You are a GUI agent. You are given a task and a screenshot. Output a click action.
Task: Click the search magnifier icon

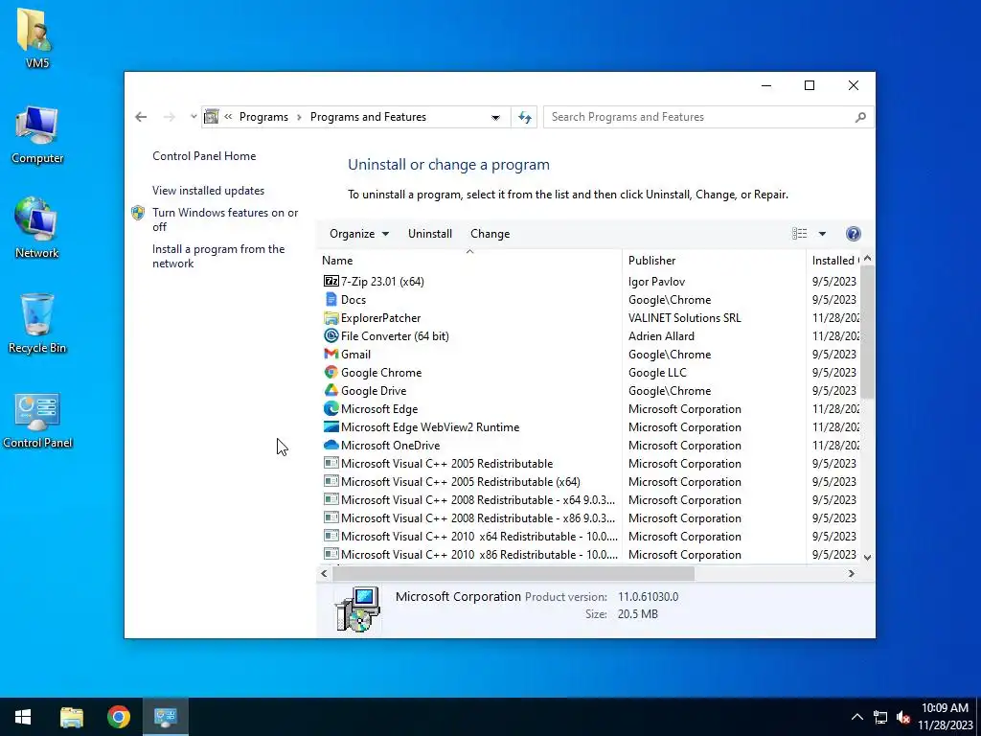click(x=860, y=117)
